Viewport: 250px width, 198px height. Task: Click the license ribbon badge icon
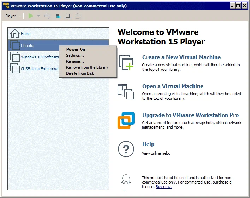tap(126, 179)
